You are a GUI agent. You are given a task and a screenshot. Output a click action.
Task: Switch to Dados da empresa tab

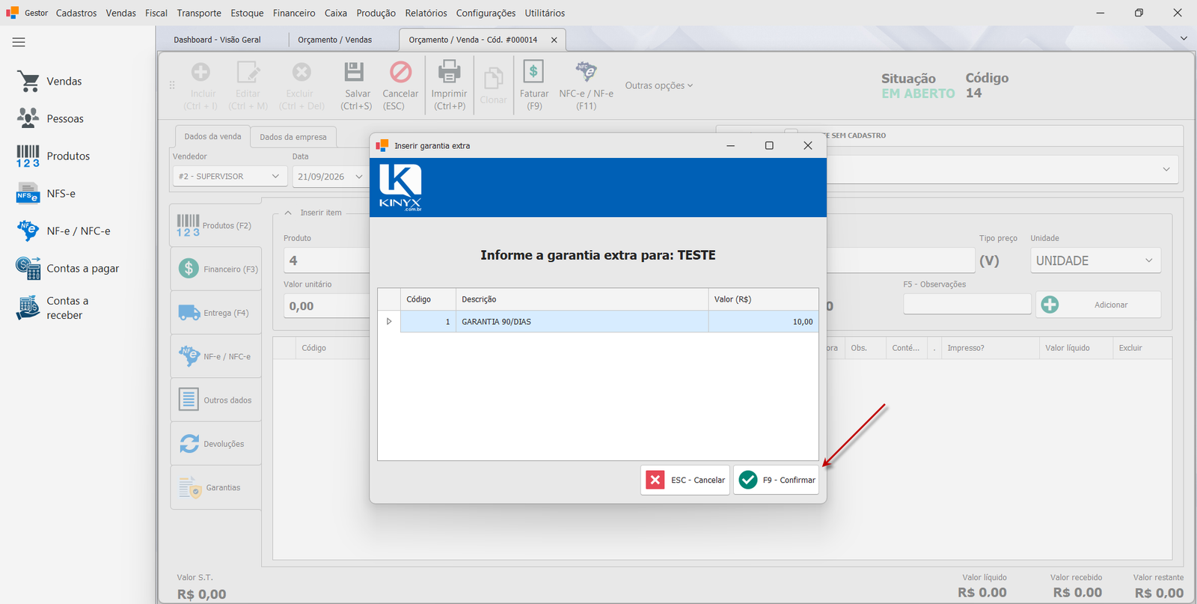[x=293, y=137]
